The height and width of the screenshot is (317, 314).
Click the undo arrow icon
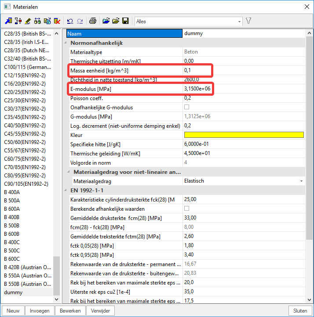[70, 21]
